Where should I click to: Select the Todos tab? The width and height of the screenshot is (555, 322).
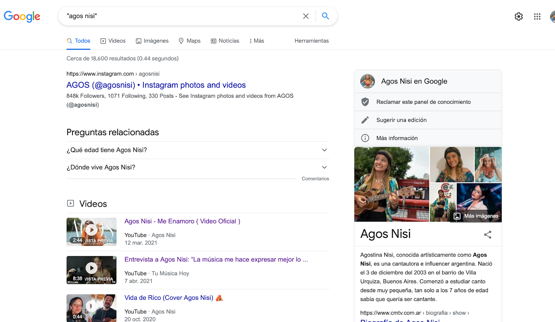(78, 41)
